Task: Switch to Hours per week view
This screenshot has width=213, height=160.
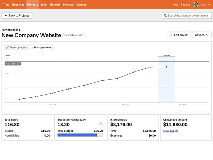Action: pyautogui.click(x=41, y=47)
